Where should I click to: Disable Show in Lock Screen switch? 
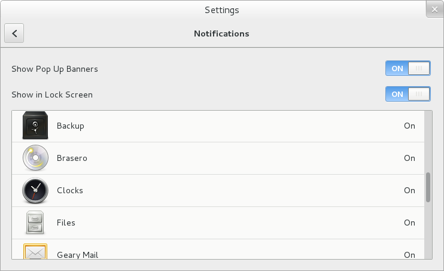click(408, 95)
